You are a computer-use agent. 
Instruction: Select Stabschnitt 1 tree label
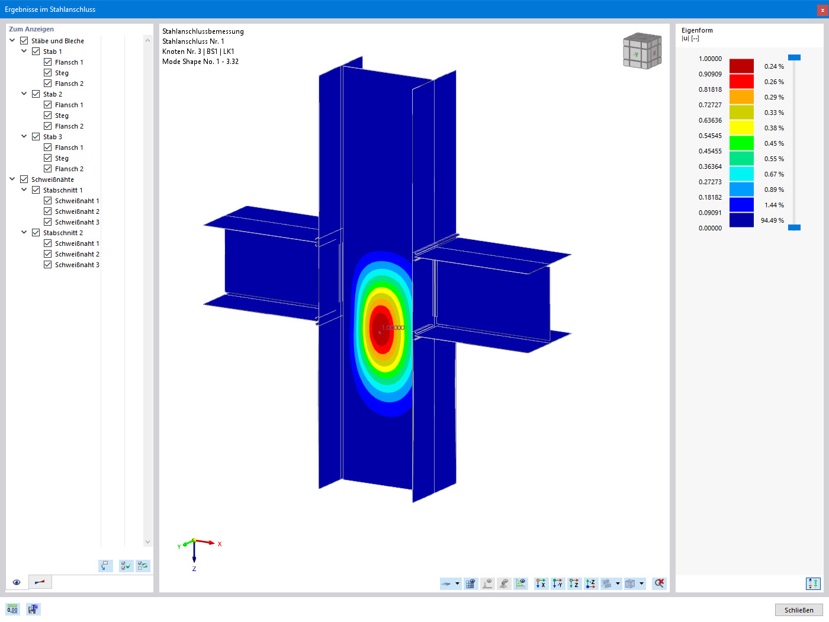point(63,190)
